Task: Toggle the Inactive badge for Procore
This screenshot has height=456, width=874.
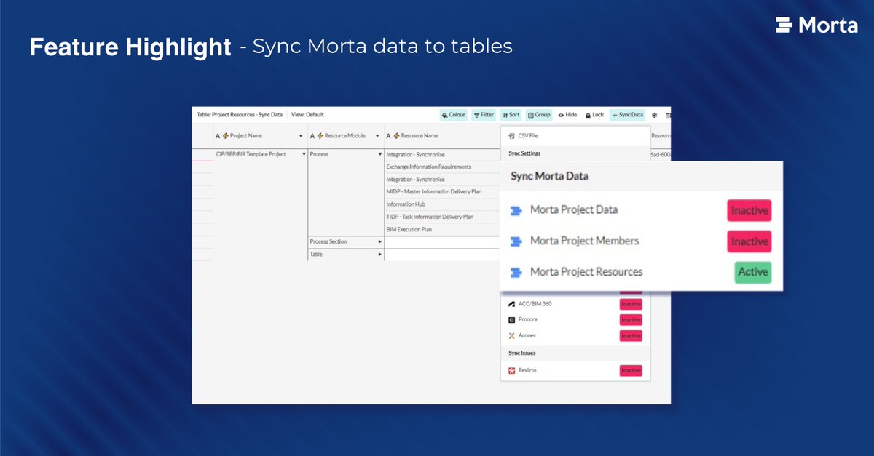Action: 631,320
